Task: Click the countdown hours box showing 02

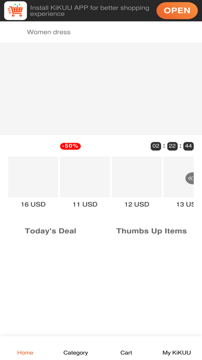Action: [156, 146]
